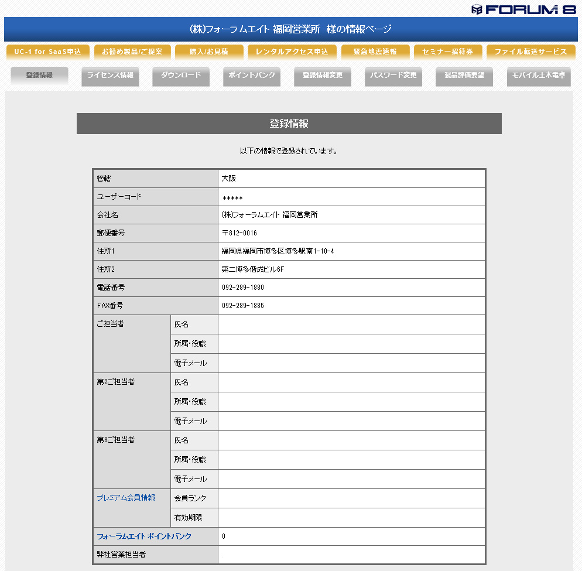This screenshot has width=582, height=571.
Task: Open お勧め製品/ご提案 page
Action: coord(132,52)
